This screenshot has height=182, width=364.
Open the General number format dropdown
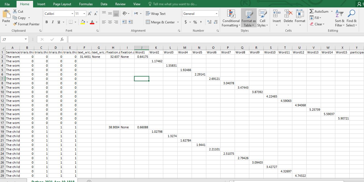tap(216, 14)
